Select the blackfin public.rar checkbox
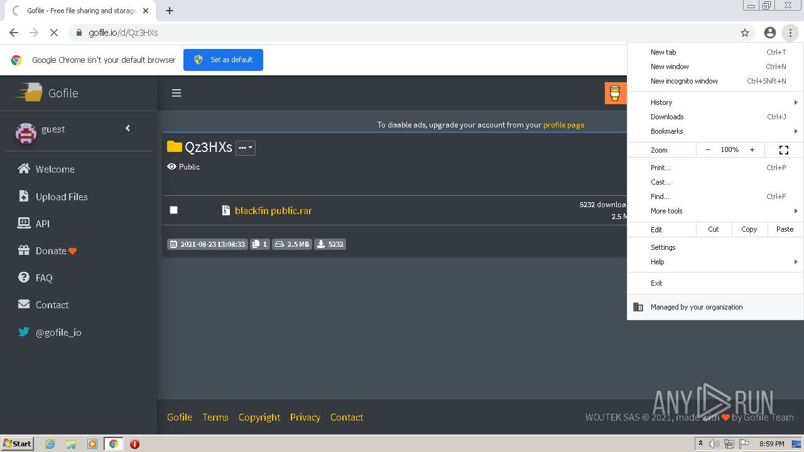This screenshot has width=804, height=452. pos(173,210)
